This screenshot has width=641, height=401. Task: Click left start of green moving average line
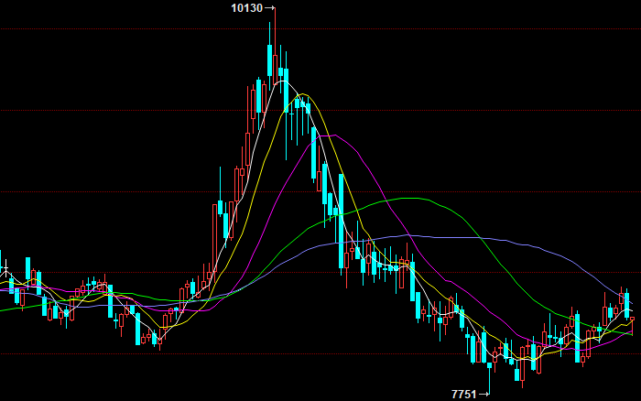tap(3, 310)
